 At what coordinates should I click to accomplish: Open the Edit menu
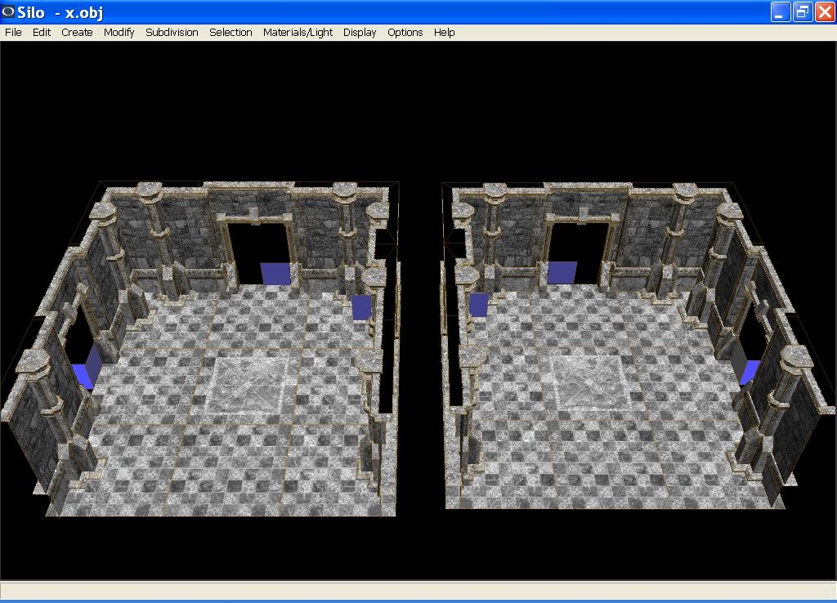coord(42,33)
